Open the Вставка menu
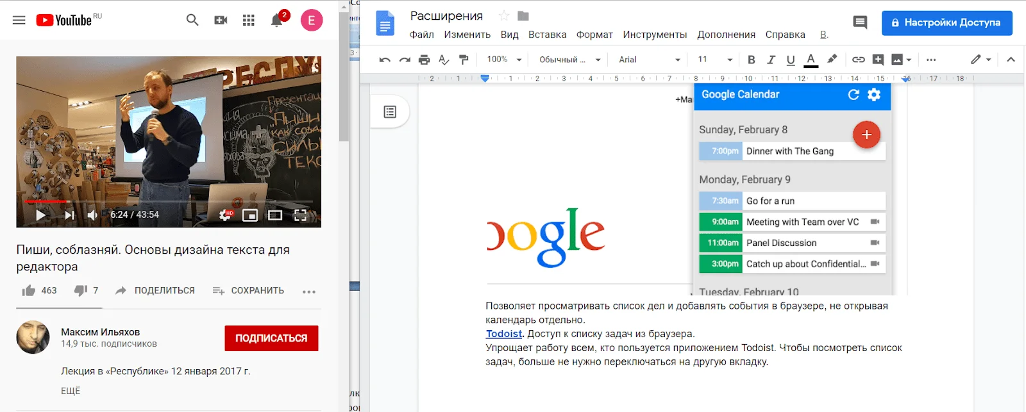 [547, 35]
